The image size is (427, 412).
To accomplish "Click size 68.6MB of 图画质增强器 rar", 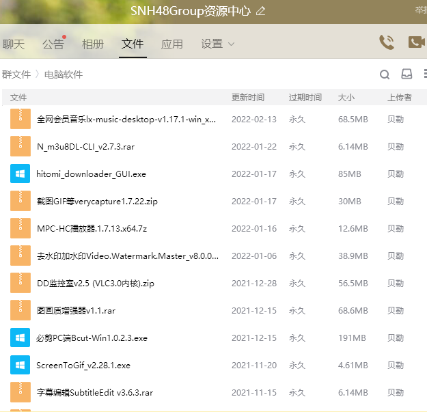I will click(353, 310).
